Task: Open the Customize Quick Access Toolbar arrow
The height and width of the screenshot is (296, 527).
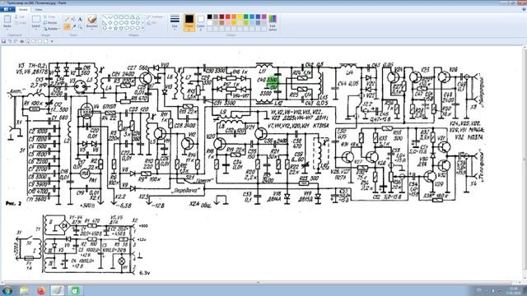Action: coord(52,41)
